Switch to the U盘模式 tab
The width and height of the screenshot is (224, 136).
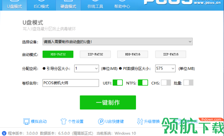pyautogui.click(x=14, y=5)
